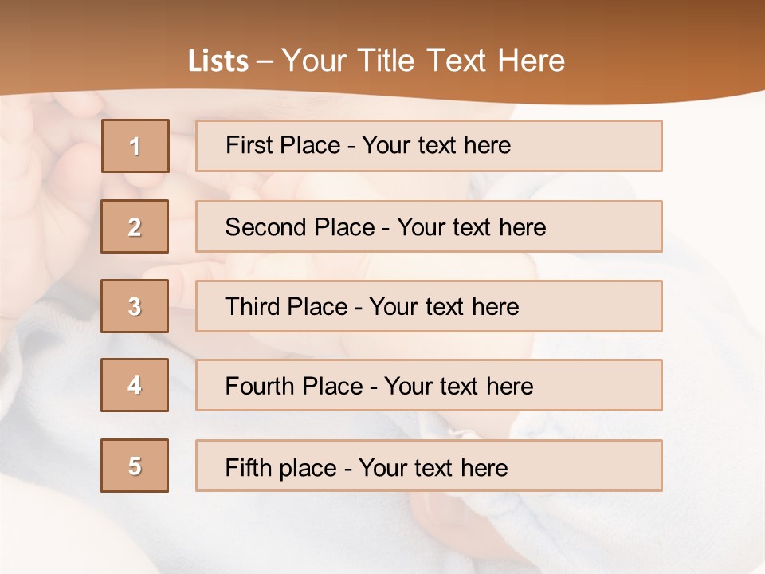Click the number 3 box
The image size is (765, 574).
coord(135,306)
